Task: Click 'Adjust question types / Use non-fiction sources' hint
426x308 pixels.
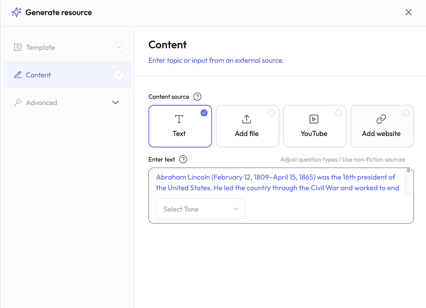Action: [343, 160]
